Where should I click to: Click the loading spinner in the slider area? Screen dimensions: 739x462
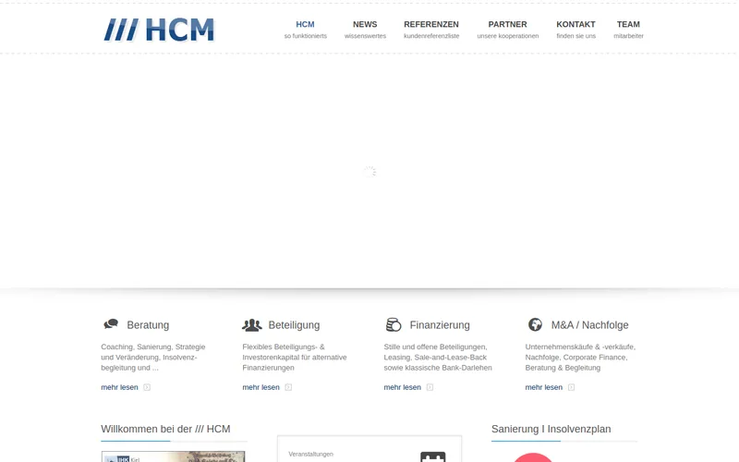[369, 172]
